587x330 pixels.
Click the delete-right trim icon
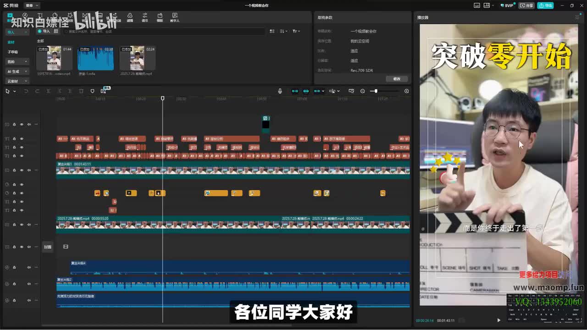tap(70, 91)
